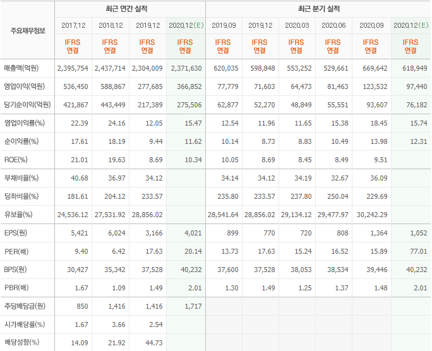Screen dimensions: 432x351
Task: Click the ROE value 9.51
Action: click(381, 160)
